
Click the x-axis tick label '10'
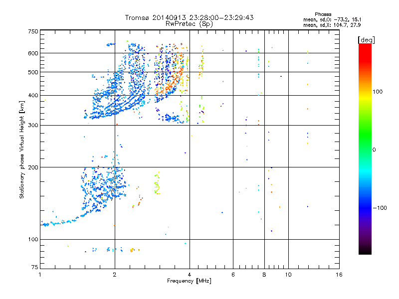point(288,275)
